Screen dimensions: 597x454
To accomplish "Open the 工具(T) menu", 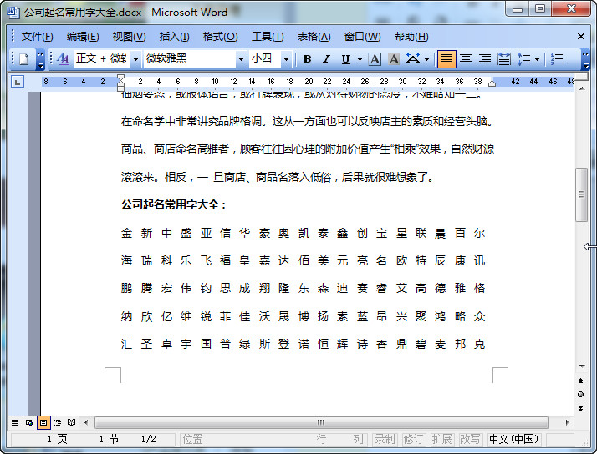I will coord(268,37).
